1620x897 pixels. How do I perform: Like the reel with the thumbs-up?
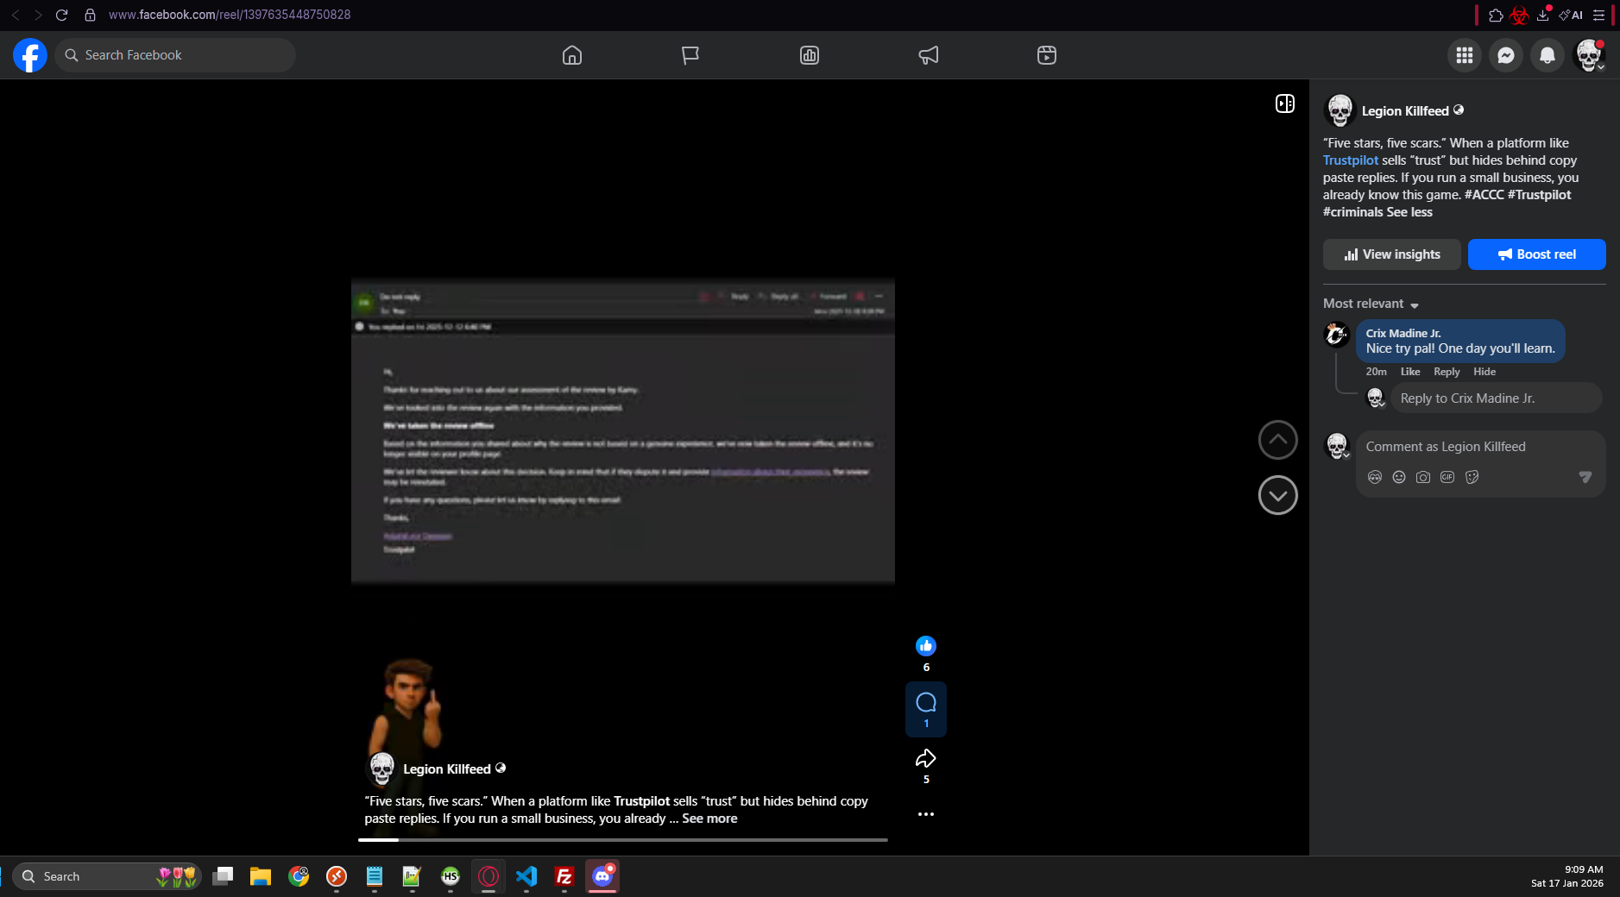click(926, 646)
